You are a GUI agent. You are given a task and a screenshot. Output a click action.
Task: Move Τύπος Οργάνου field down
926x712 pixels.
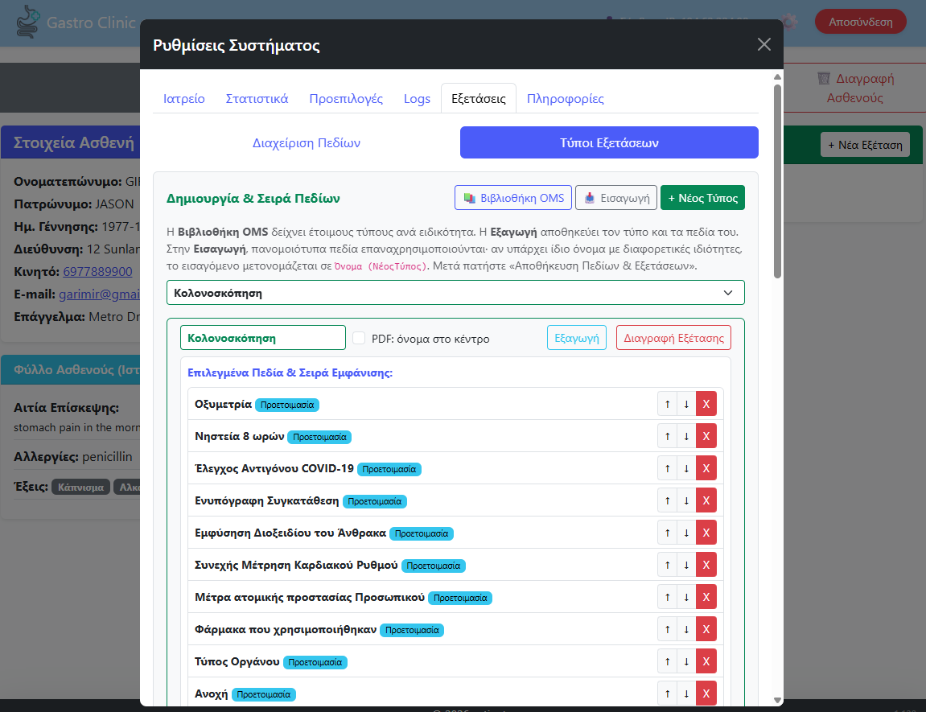point(686,662)
